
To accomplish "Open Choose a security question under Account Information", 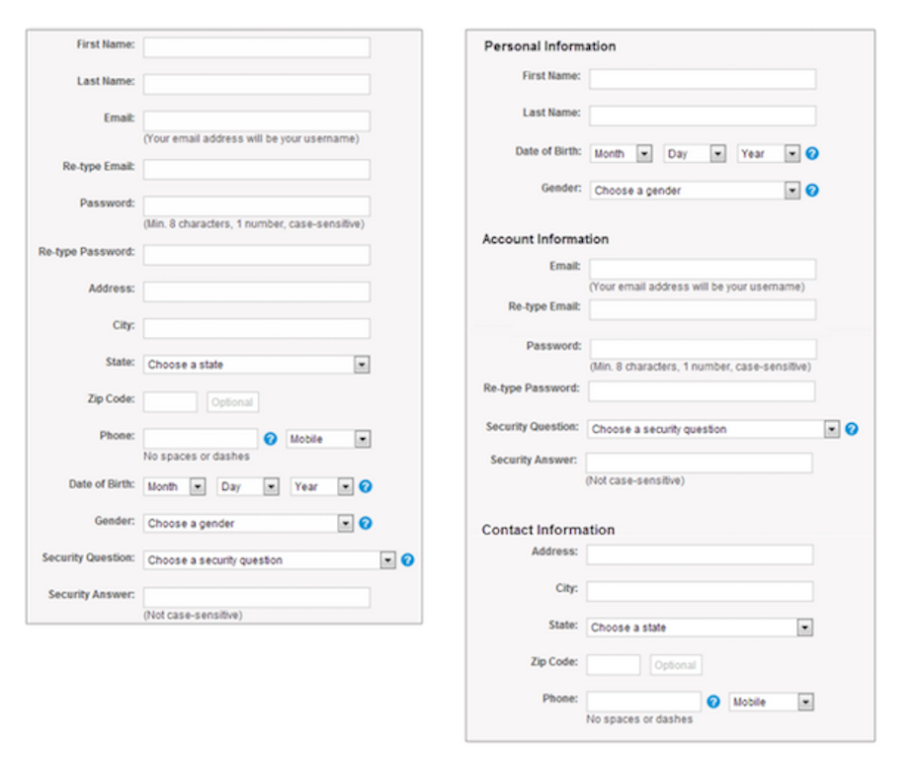I will pos(713,429).
